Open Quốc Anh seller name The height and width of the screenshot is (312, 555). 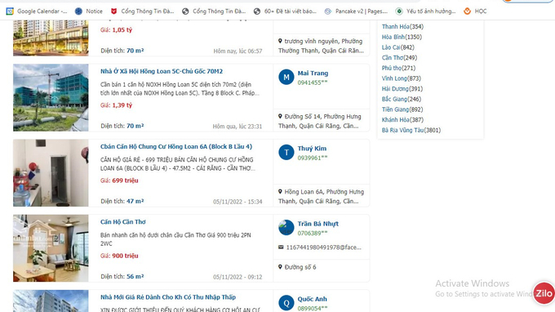pos(312,299)
